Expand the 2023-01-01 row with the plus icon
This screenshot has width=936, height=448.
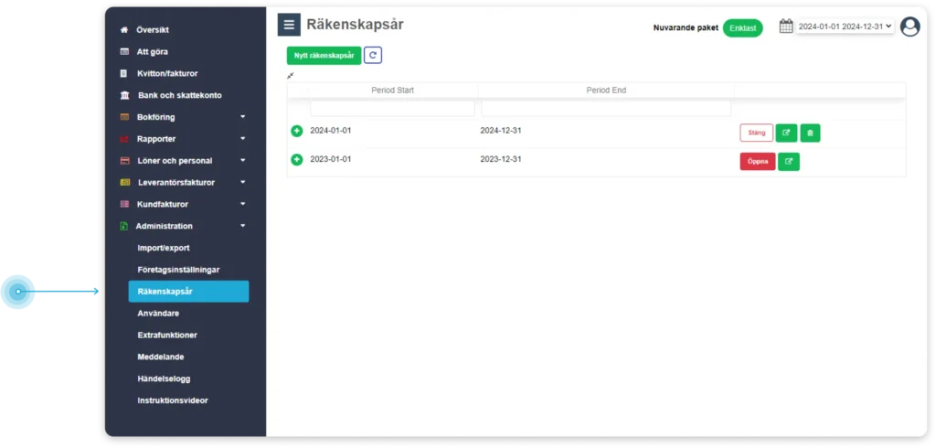pos(297,159)
